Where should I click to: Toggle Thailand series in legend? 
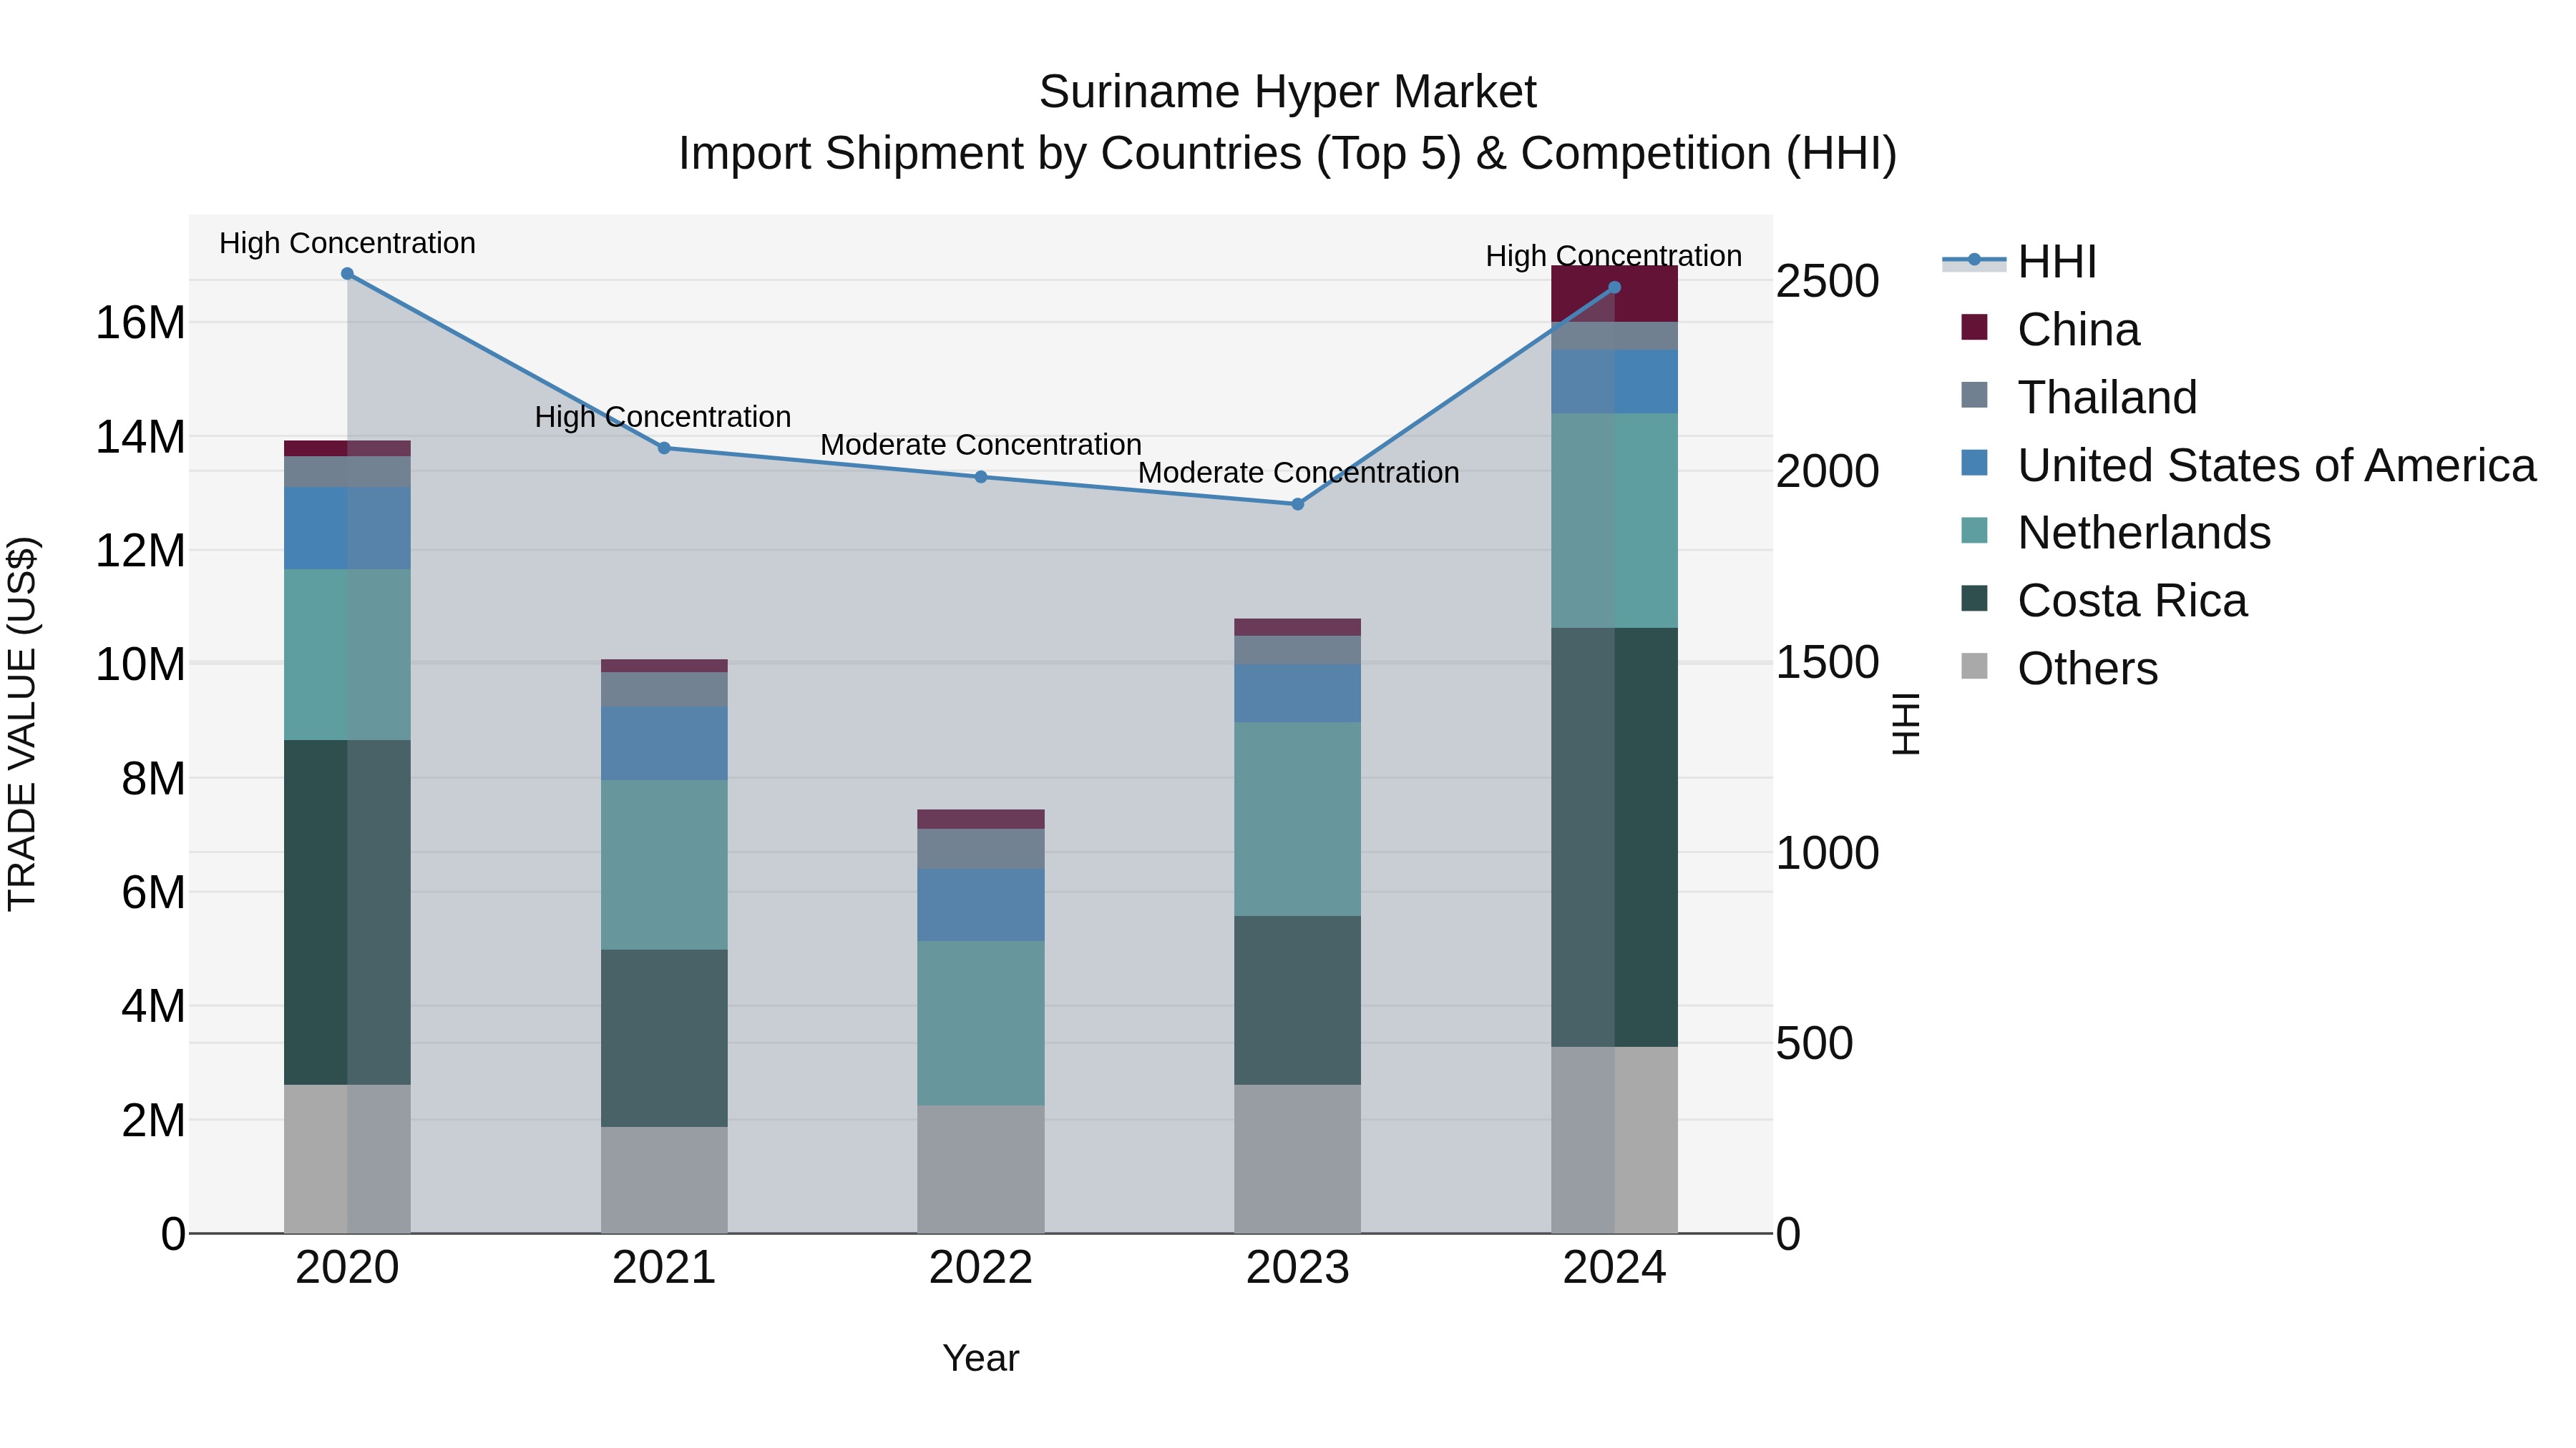click(2078, 397)
